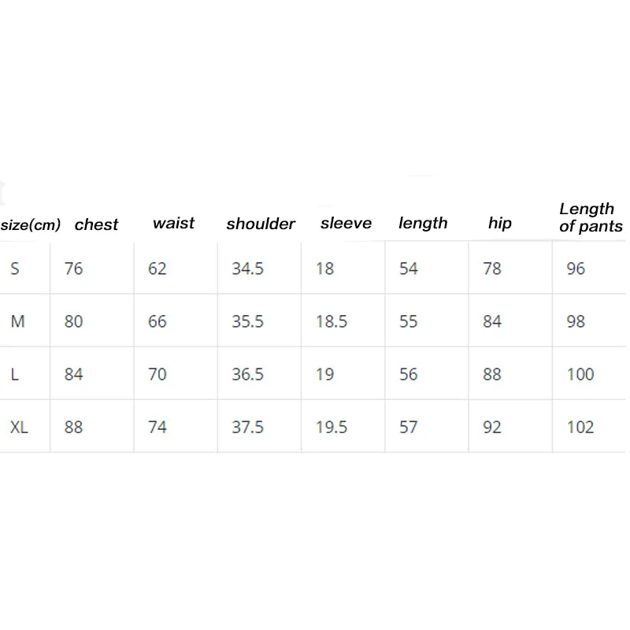Select the length column header
The image size is (630, 630).
(423, 224)
